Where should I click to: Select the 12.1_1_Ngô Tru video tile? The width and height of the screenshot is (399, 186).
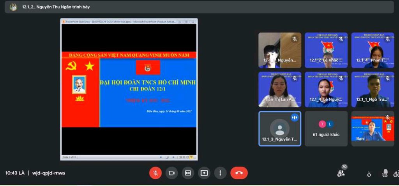[373, 89]
